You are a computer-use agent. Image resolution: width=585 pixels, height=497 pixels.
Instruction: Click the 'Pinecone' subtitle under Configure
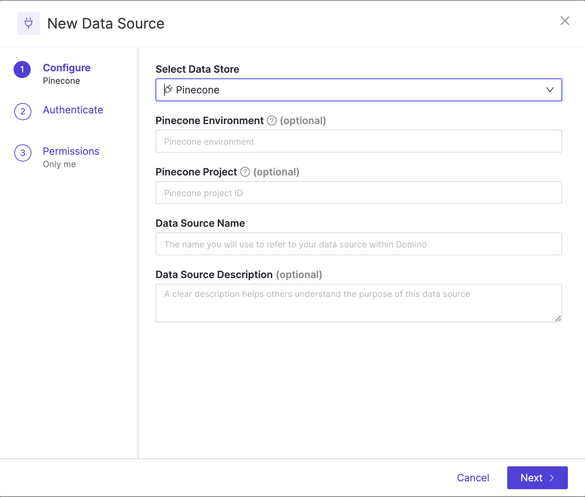tap(61, 81)
